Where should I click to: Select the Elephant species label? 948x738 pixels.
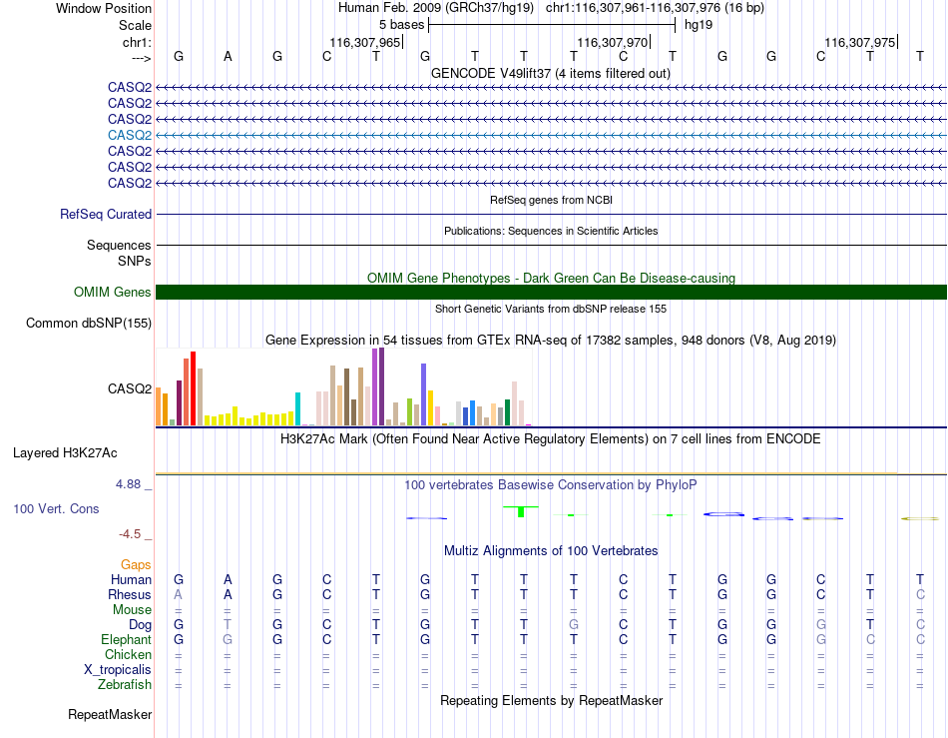[x=126, y=639]
